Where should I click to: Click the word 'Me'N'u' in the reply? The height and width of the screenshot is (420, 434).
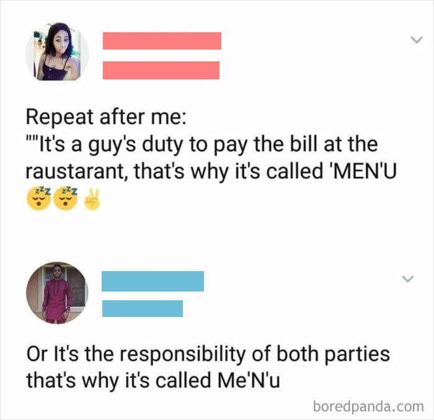pyautogui.click(x=249, y=380)
